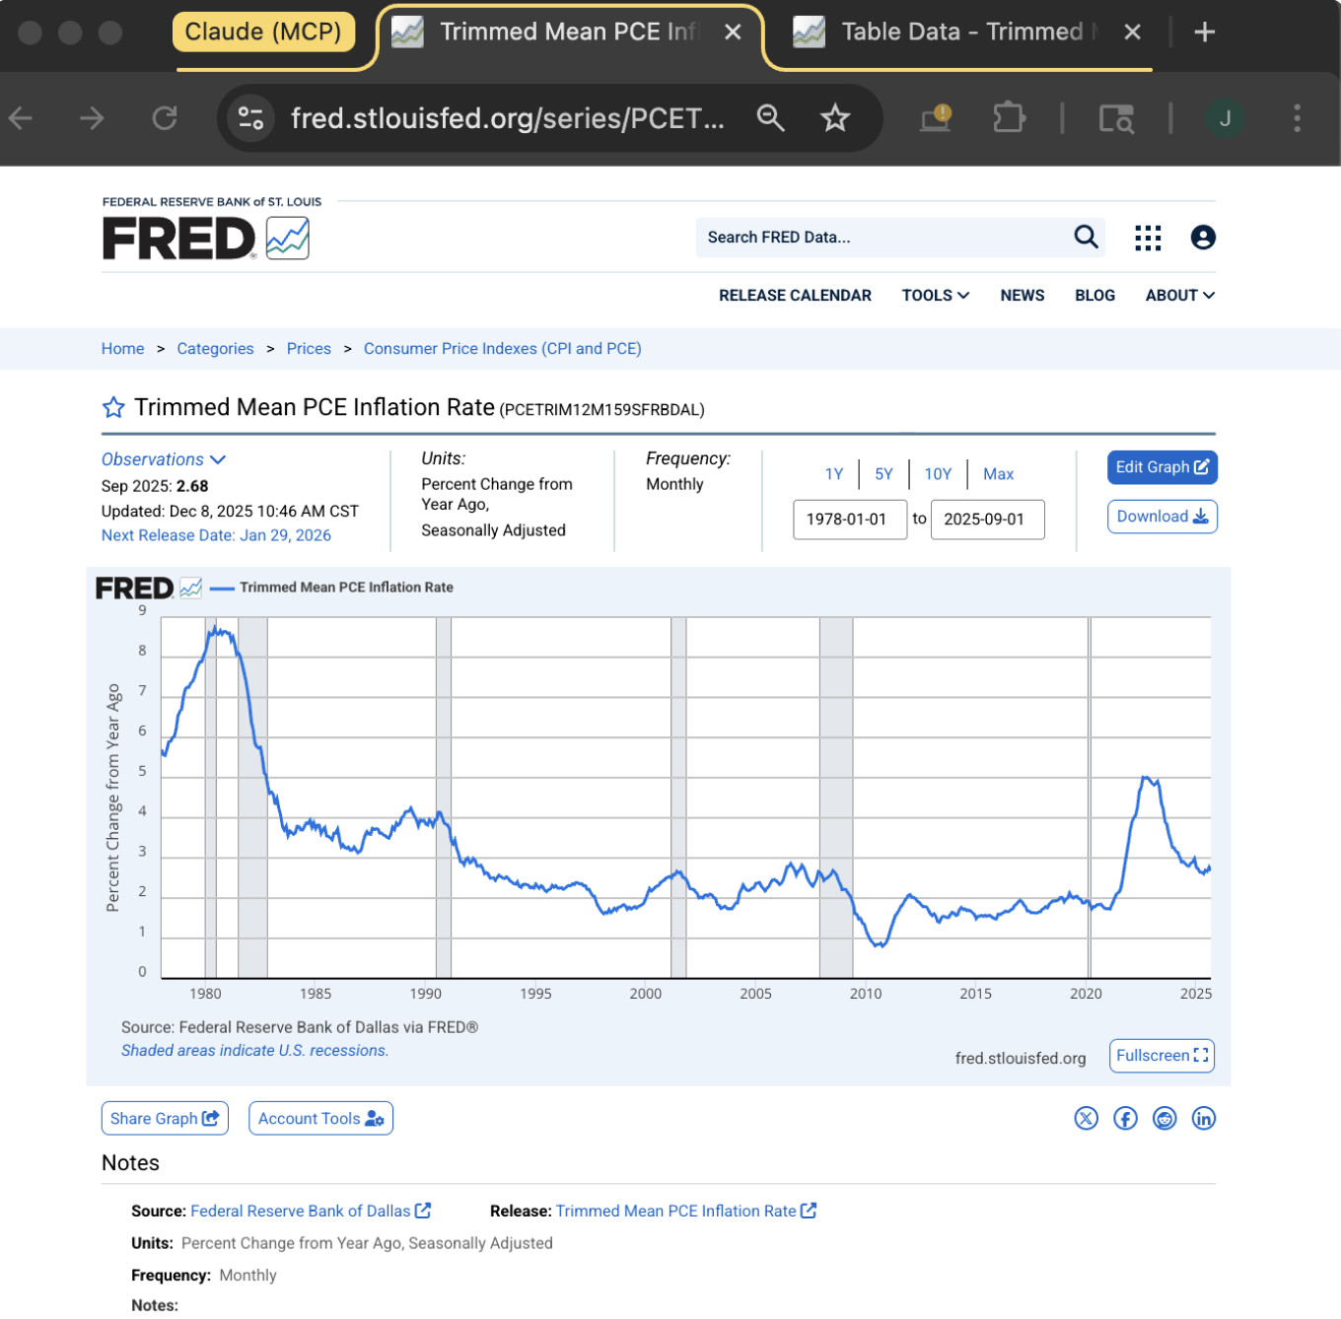Open the browser extensions puzzle icon

point(1009,118)
